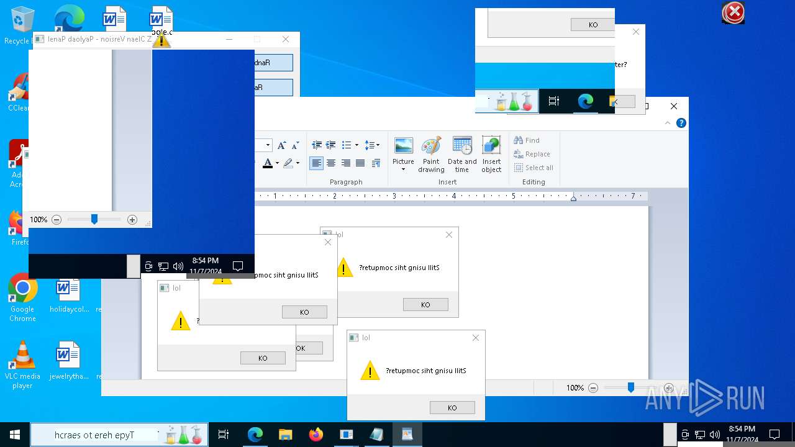Click the Grow font icon in WordPad

click(x=281, y=145)
